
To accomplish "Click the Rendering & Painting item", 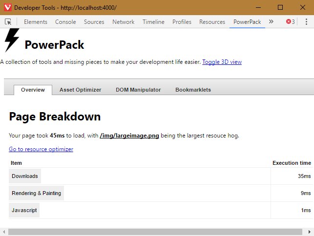I will [x=36, y=193].
